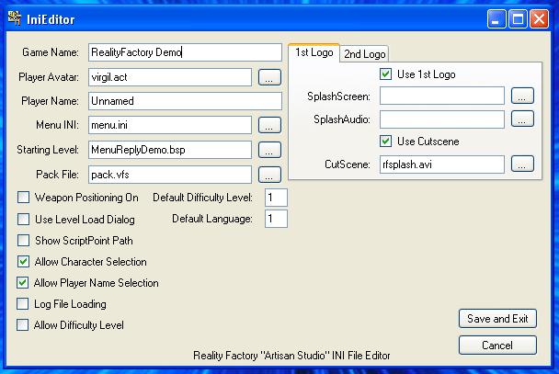The height and width of the screenshot is (374, 559).
Task: Browse for Player Avatar file
Action: (x=269, y=77)
